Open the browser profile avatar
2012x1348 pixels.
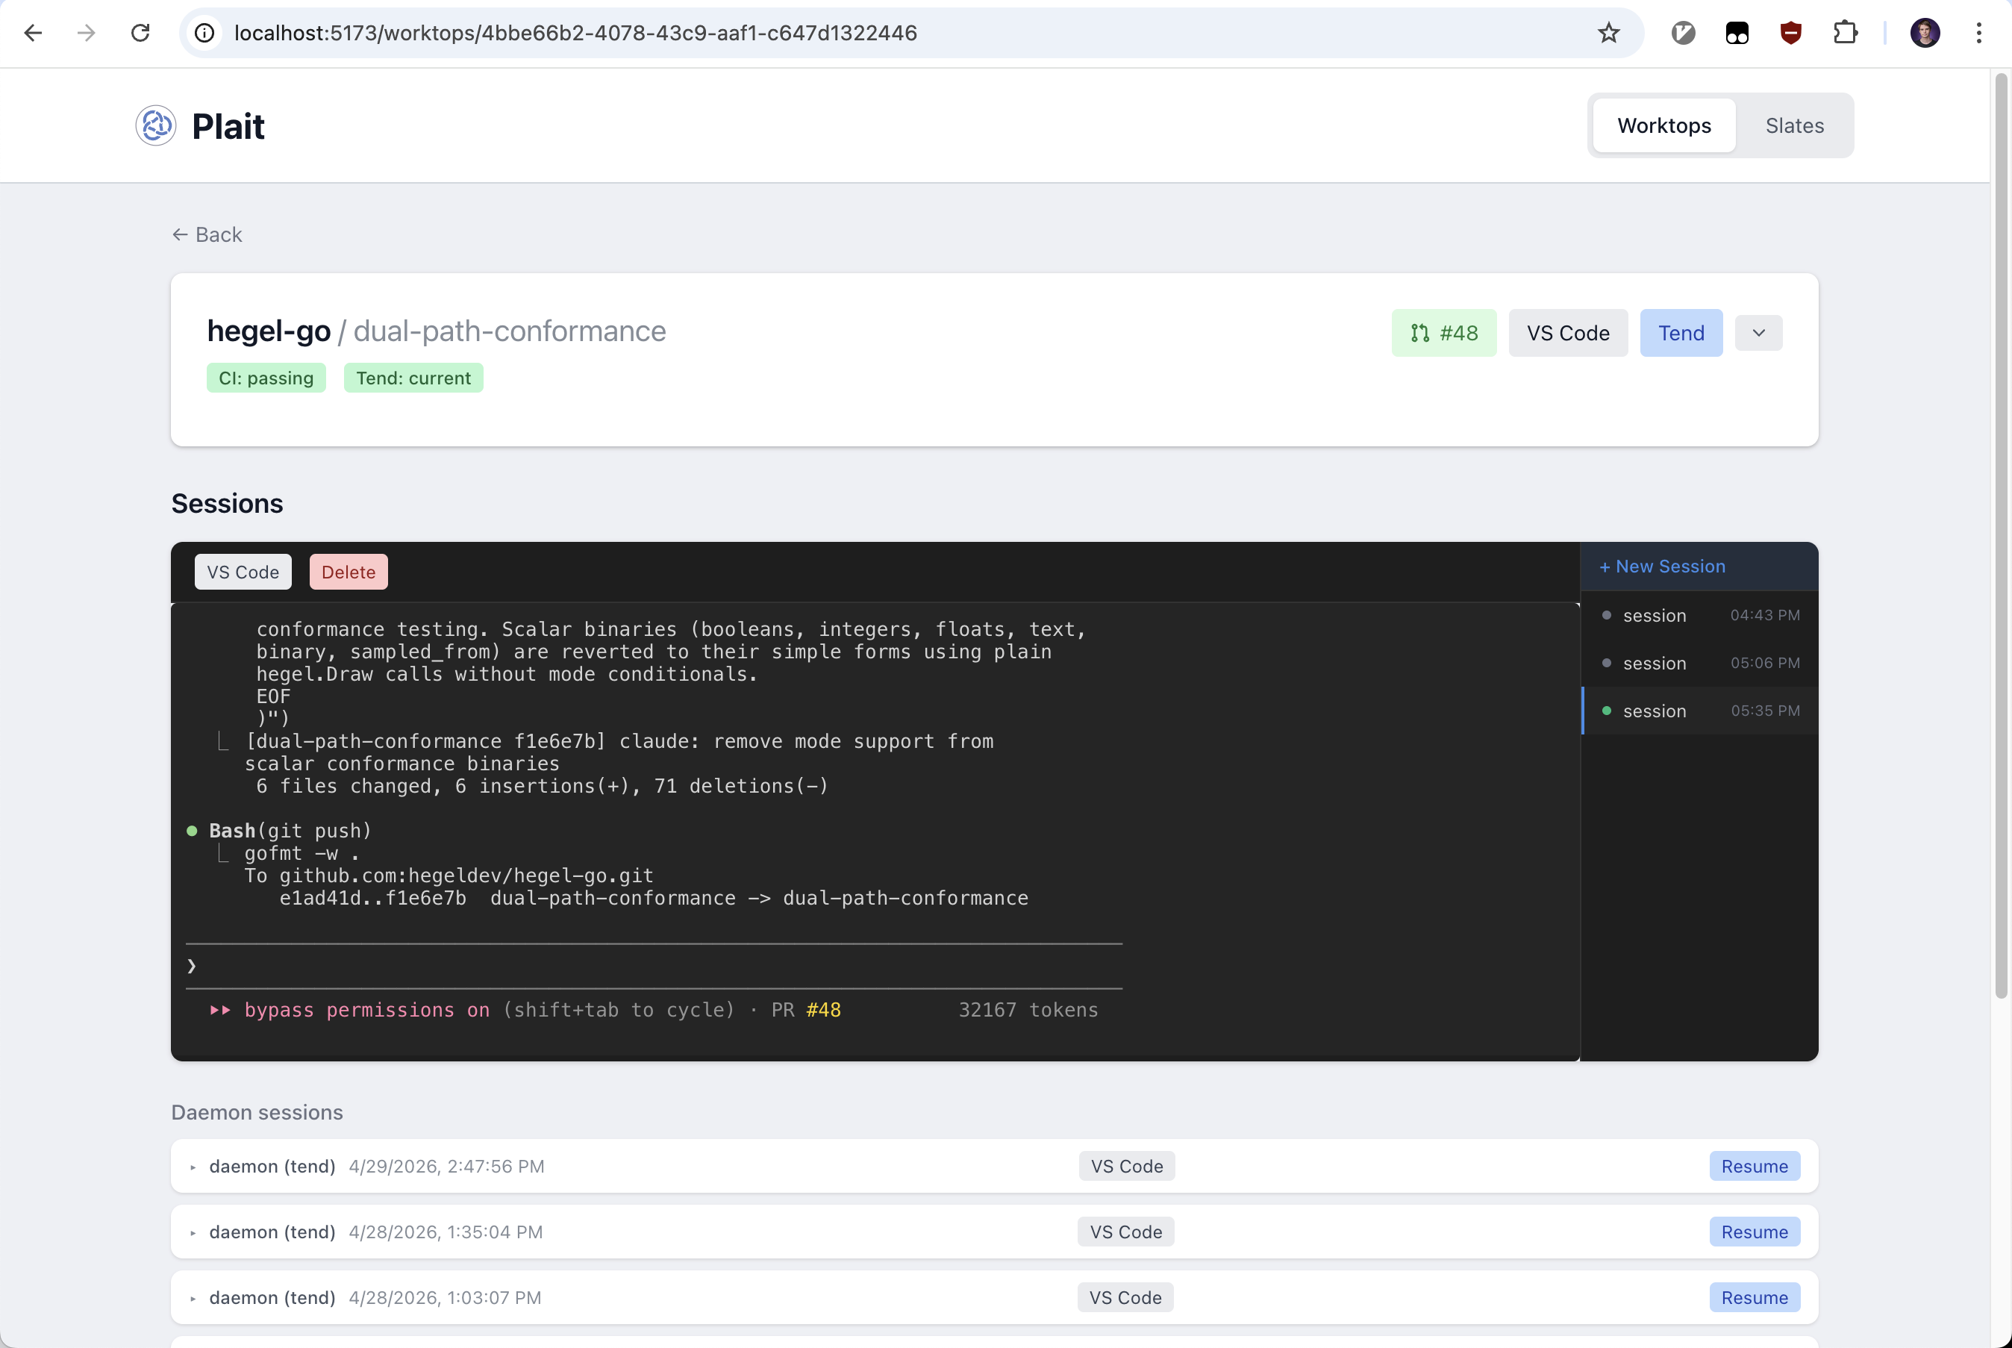pos(1925,33)
